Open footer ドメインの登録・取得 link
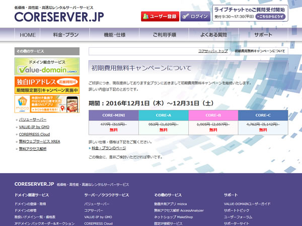This screenshot has width=302, height=226. [30, 204]
